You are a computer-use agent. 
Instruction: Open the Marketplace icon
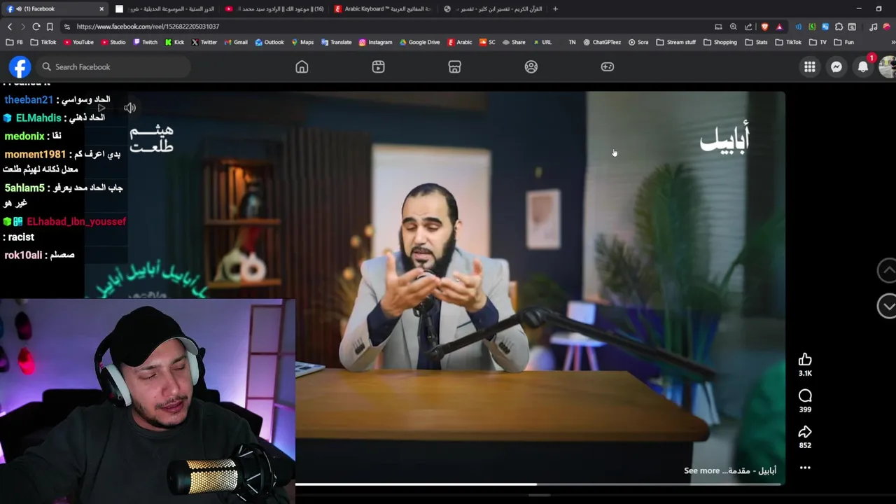point(454,66)
